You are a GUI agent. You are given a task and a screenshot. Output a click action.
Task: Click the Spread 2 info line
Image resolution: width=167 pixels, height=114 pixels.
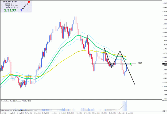[8, 4]
